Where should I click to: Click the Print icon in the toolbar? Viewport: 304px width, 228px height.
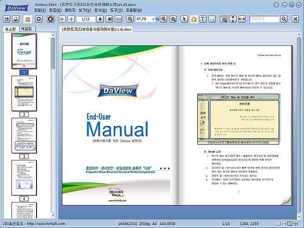point(16,19)
